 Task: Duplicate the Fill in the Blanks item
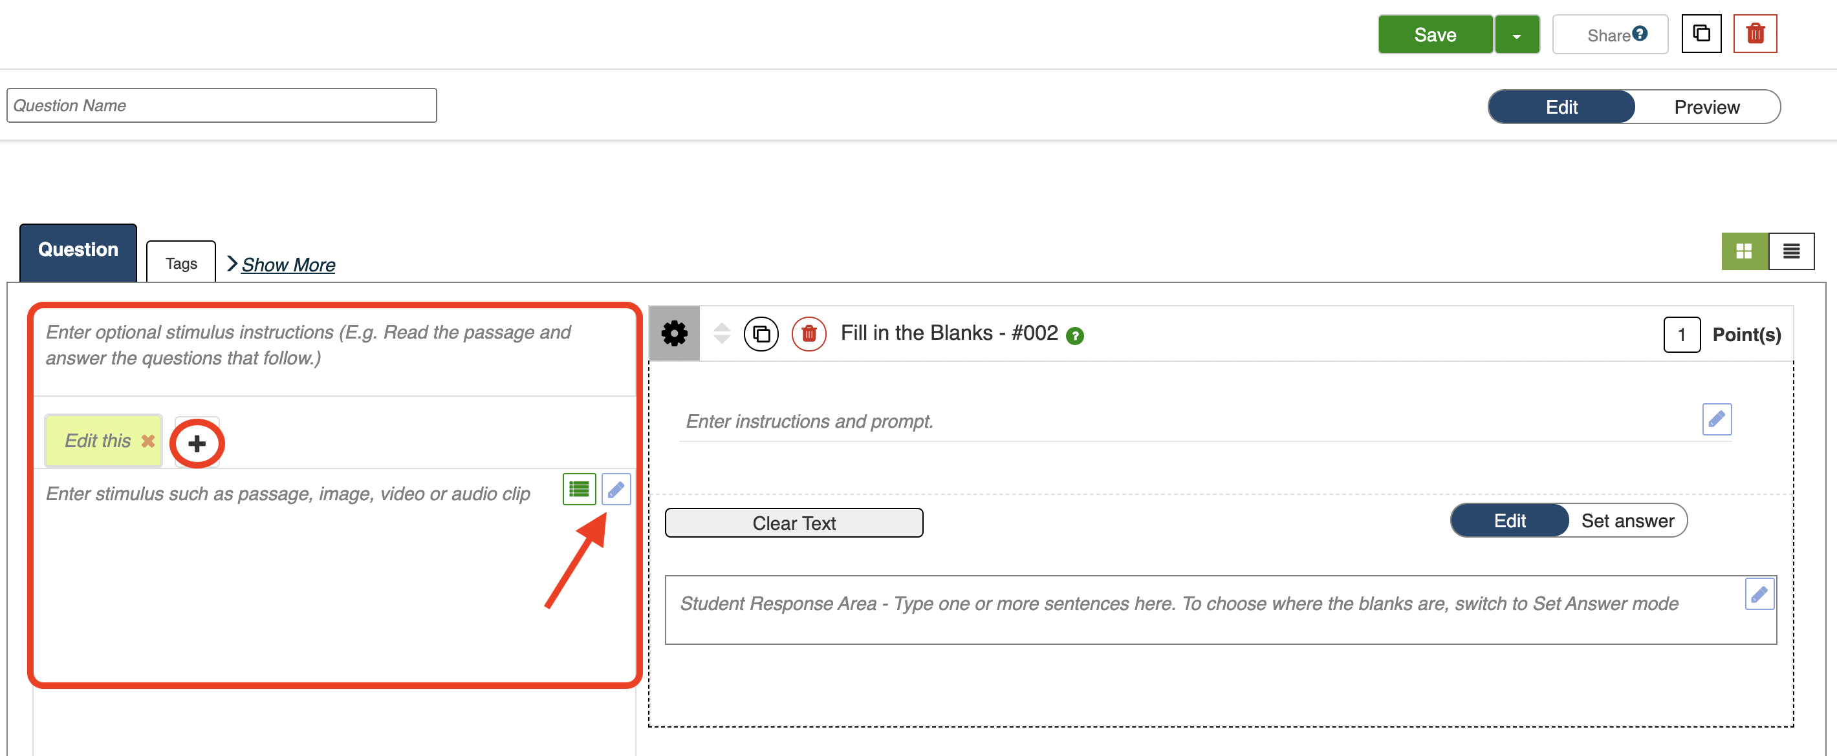[761, 333]
